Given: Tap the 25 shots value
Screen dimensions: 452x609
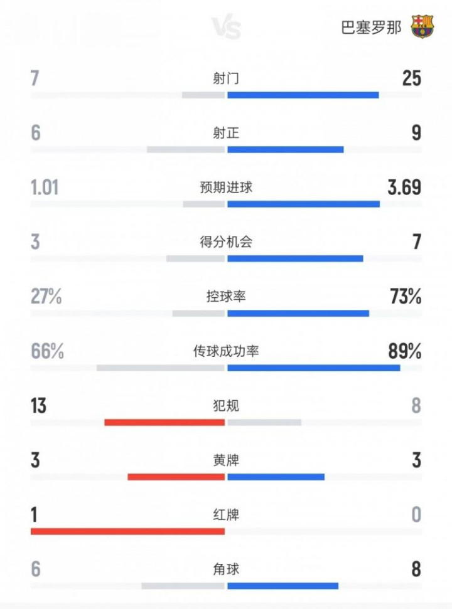Looking at the screenshot, I should (x=411, y=78).
